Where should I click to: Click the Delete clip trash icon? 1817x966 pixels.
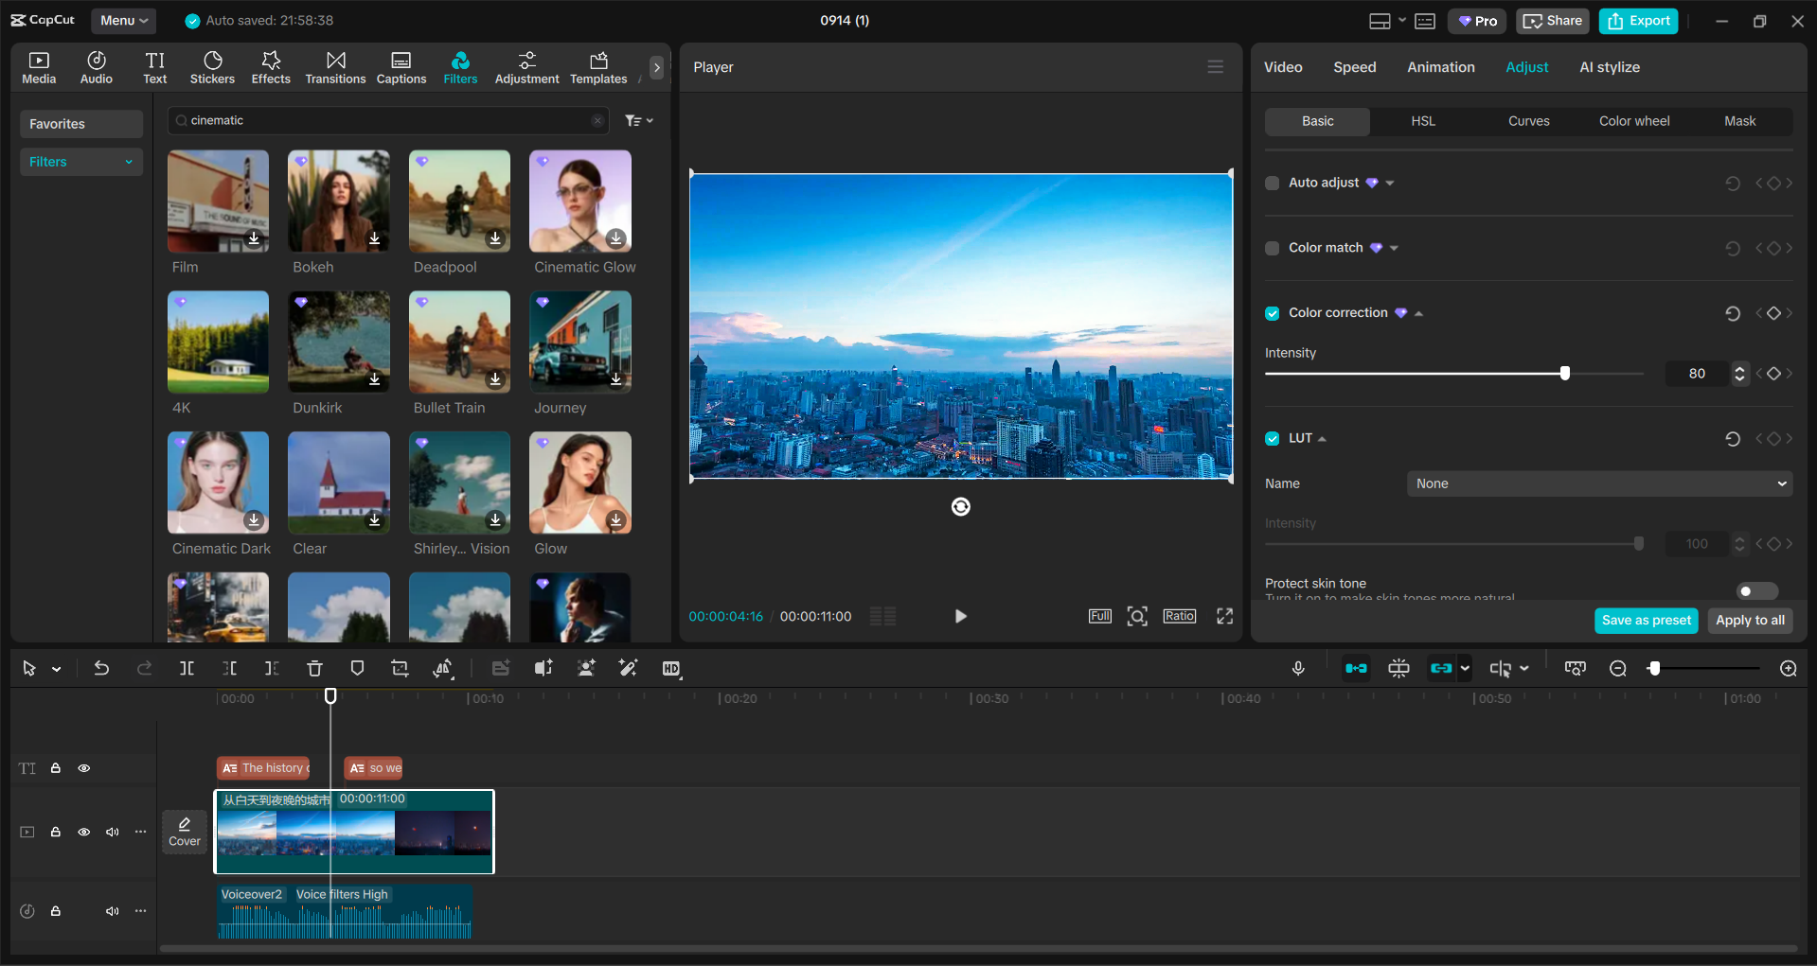314,668
